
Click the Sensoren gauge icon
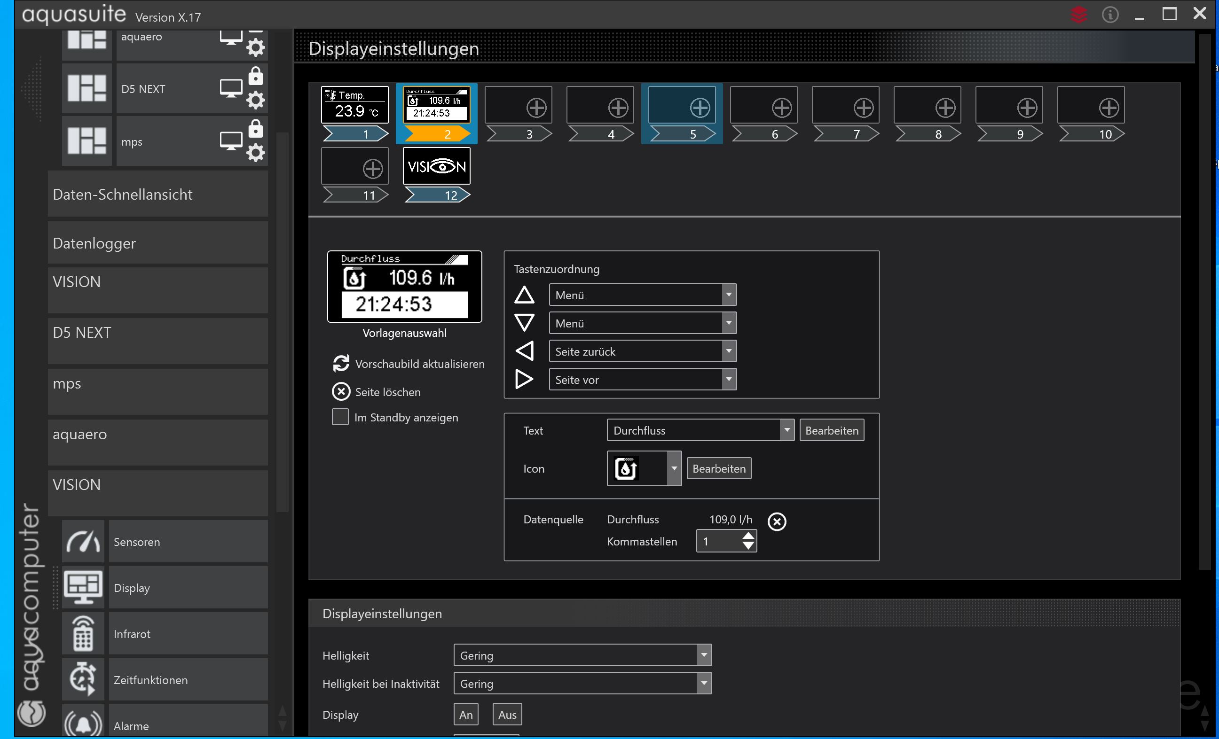[83, 541]
